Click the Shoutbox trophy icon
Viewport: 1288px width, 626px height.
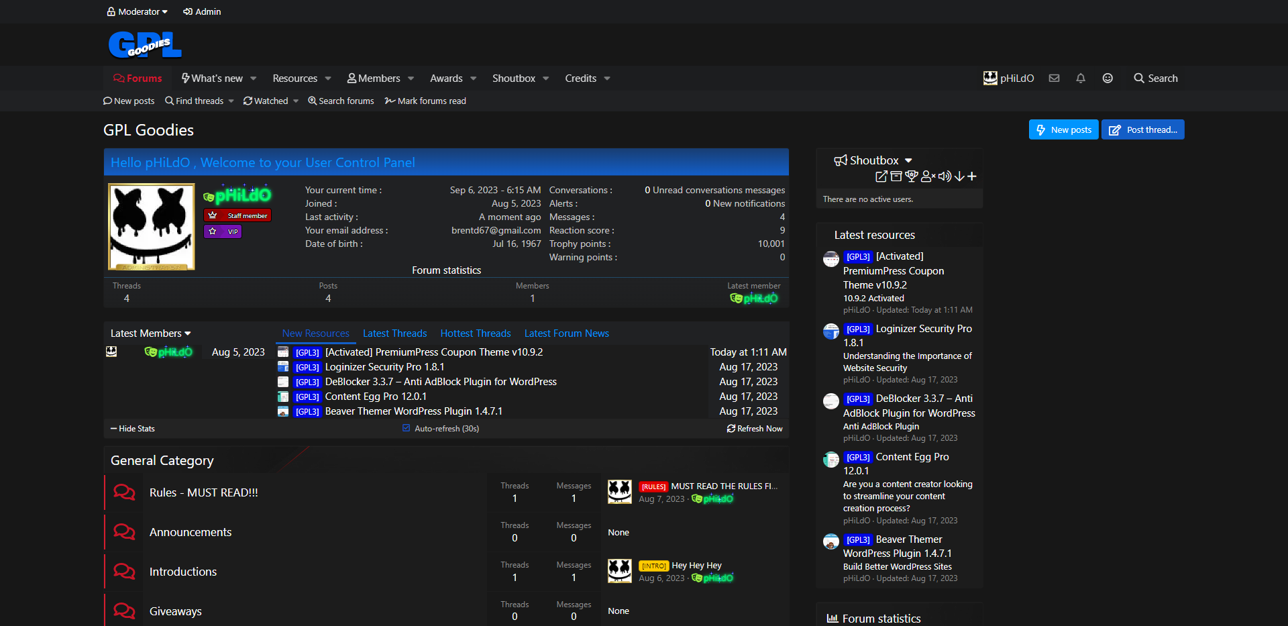[911, 176]
